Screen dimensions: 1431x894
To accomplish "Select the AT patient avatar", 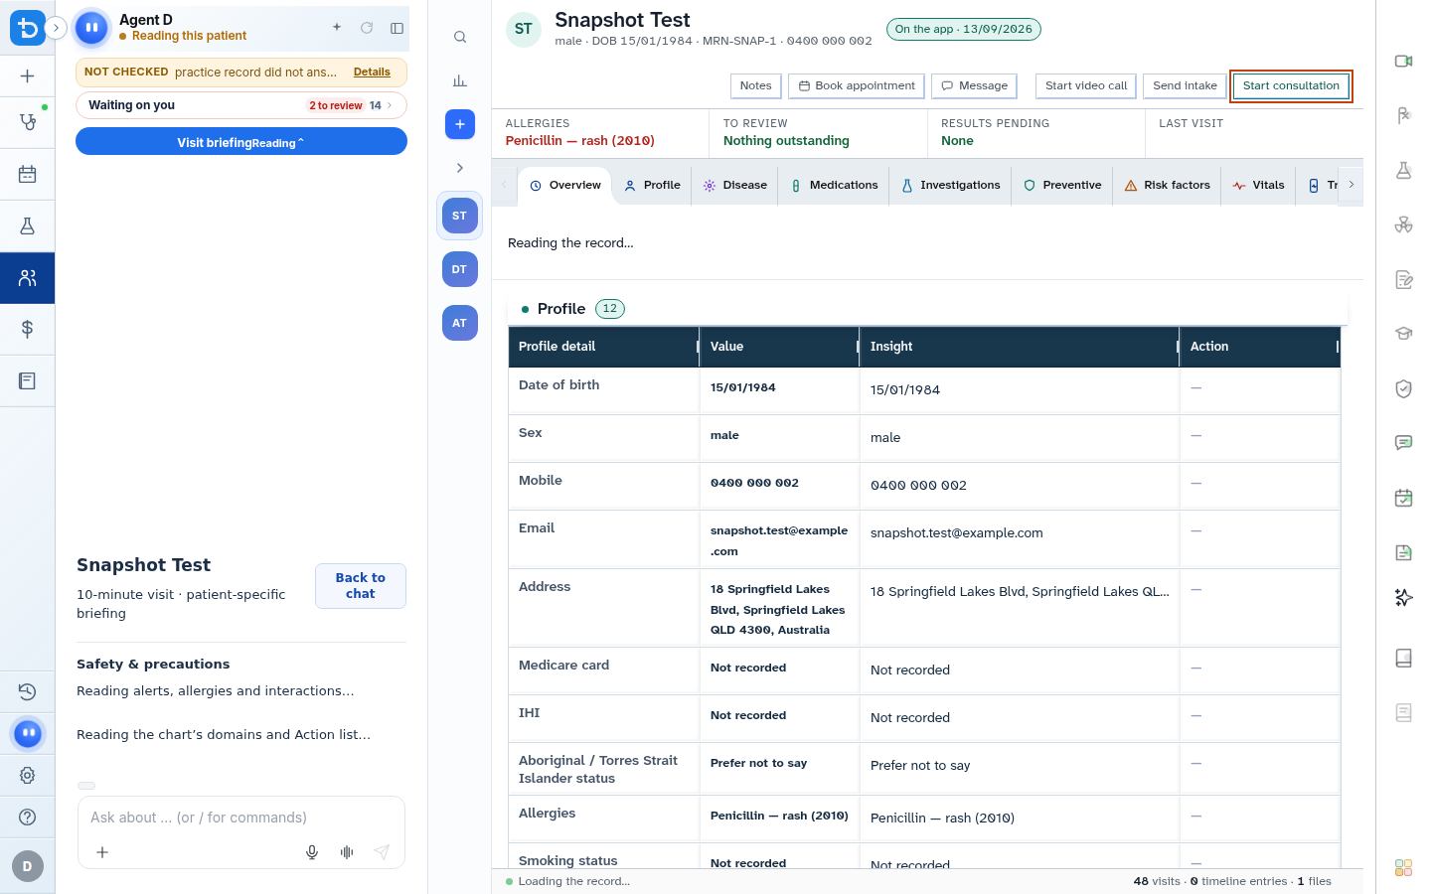I will tap(459, 323).
